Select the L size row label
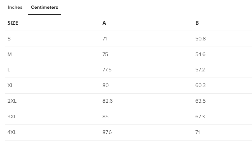This screenshot has width=252, height=147. tap(9, 70)
